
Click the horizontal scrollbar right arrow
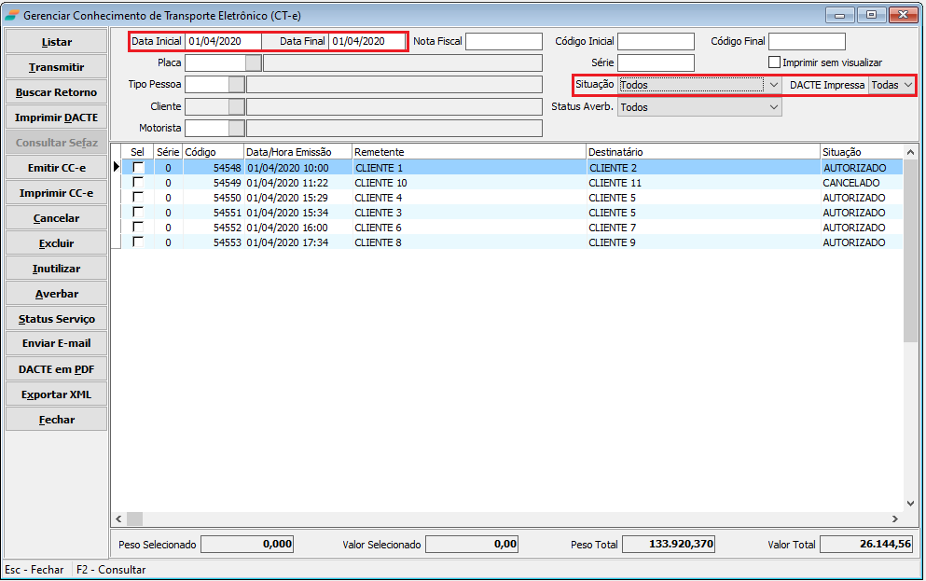pos(895,519)
